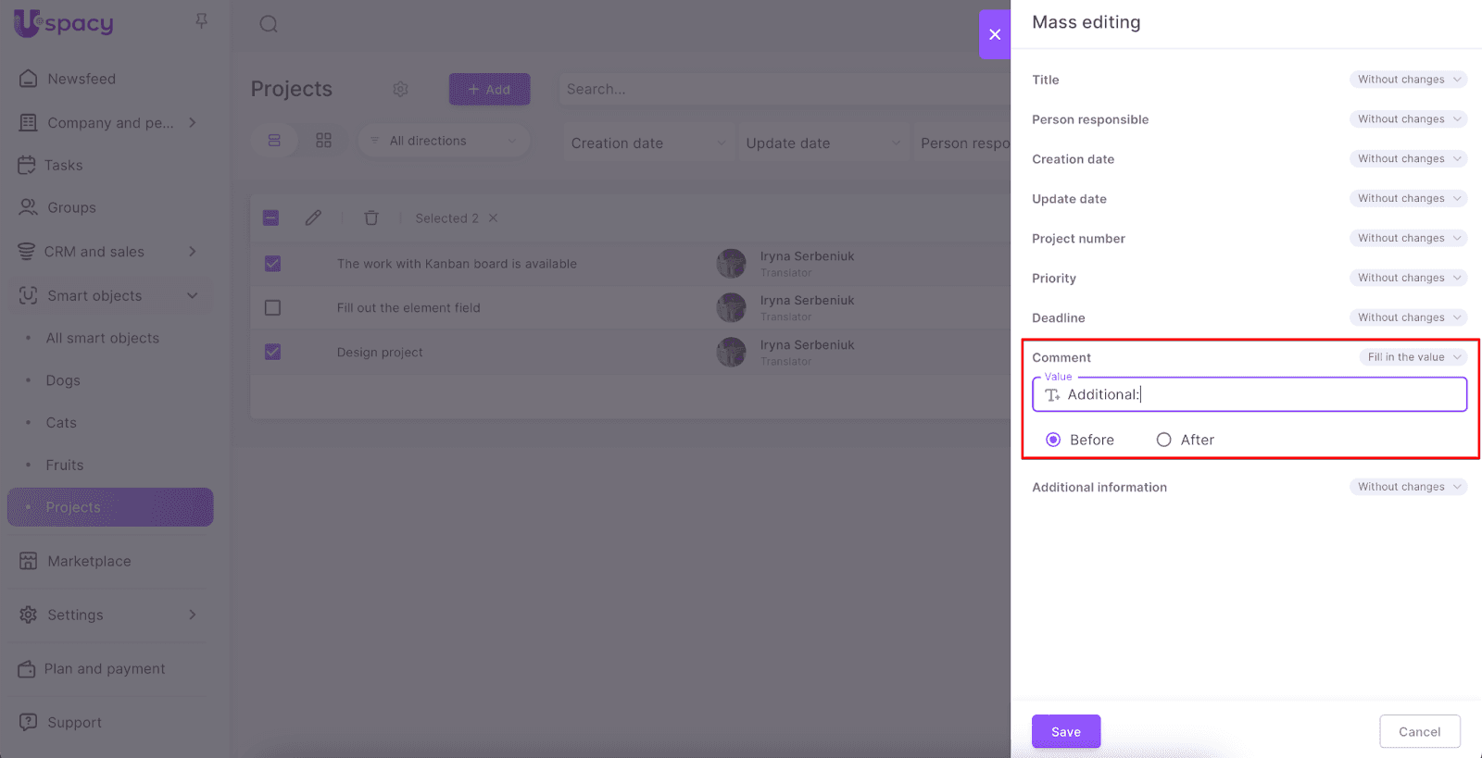Check the Fill out the element field row
The height and width of the screenshot is (758, 1482).
click(x=272, y=307)
